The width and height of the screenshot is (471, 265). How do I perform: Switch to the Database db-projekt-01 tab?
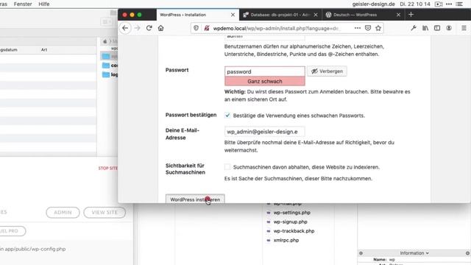pos(280,15)
